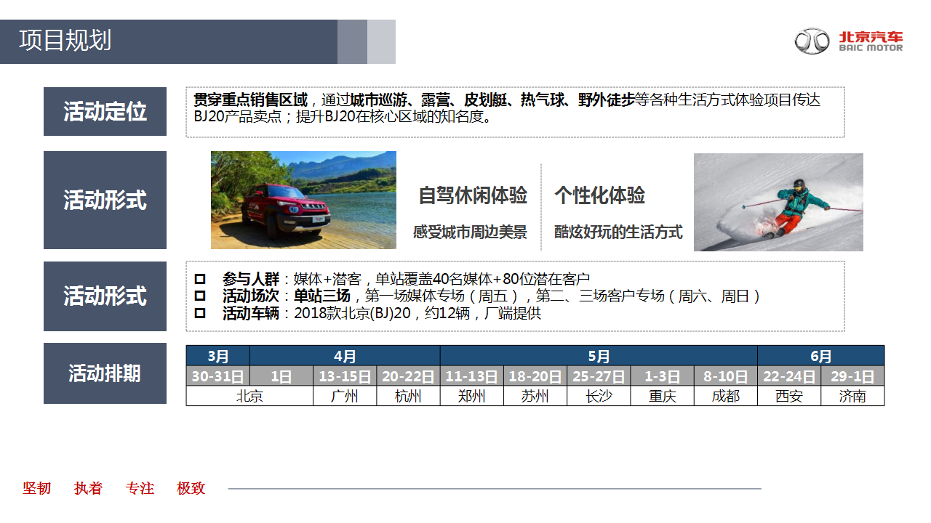The width and height of the screenshot is (931, 523).
Task: Click the 成都 city cell
Action: 726,396
